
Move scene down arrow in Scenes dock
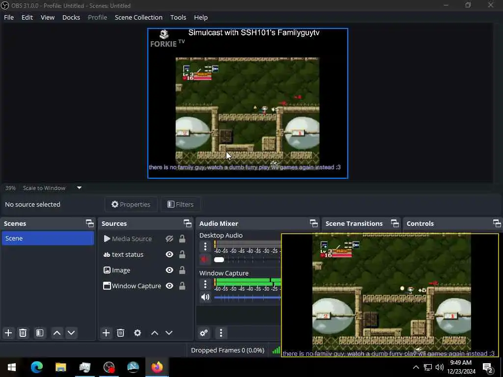point(71,333)
